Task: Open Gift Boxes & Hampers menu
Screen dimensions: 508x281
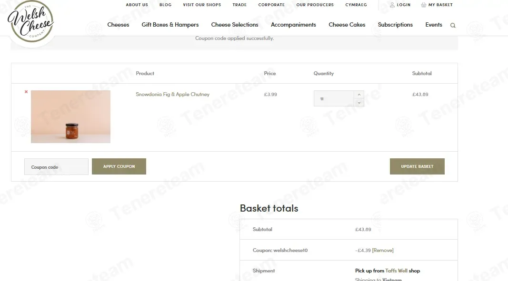Action: [x=170, y=25]
